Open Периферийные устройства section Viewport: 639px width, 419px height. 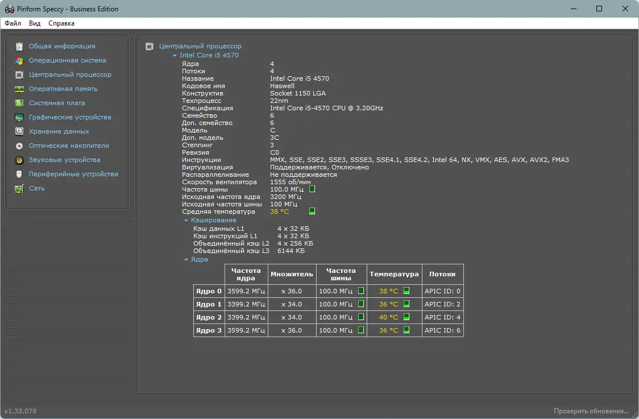point(73,174)
